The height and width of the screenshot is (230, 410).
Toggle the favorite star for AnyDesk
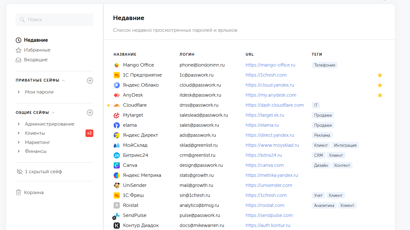380,95
